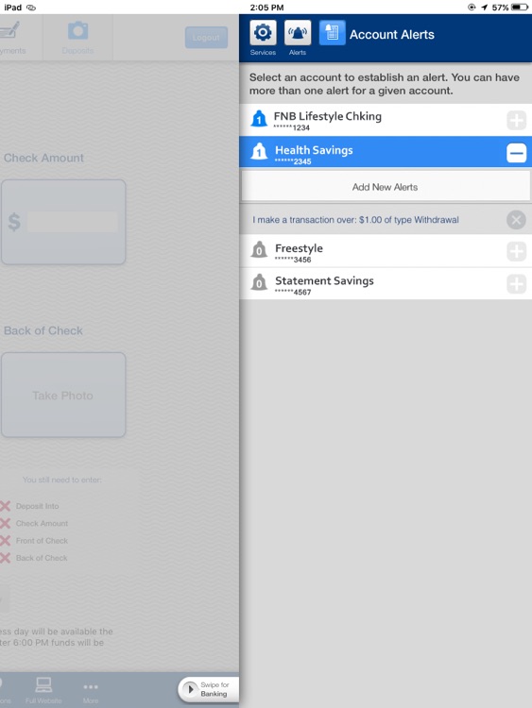Tap the Take Photo box under Back of Check
This screenshot has height=708, width=532.
coord(63,395)
